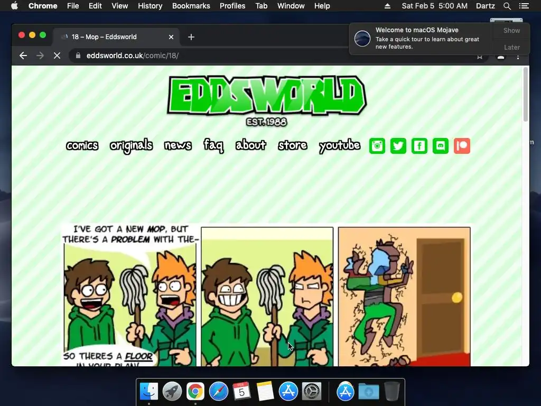Open the Profiles menu
Viewport: 541px width, 406px height.
coord(232,6)
